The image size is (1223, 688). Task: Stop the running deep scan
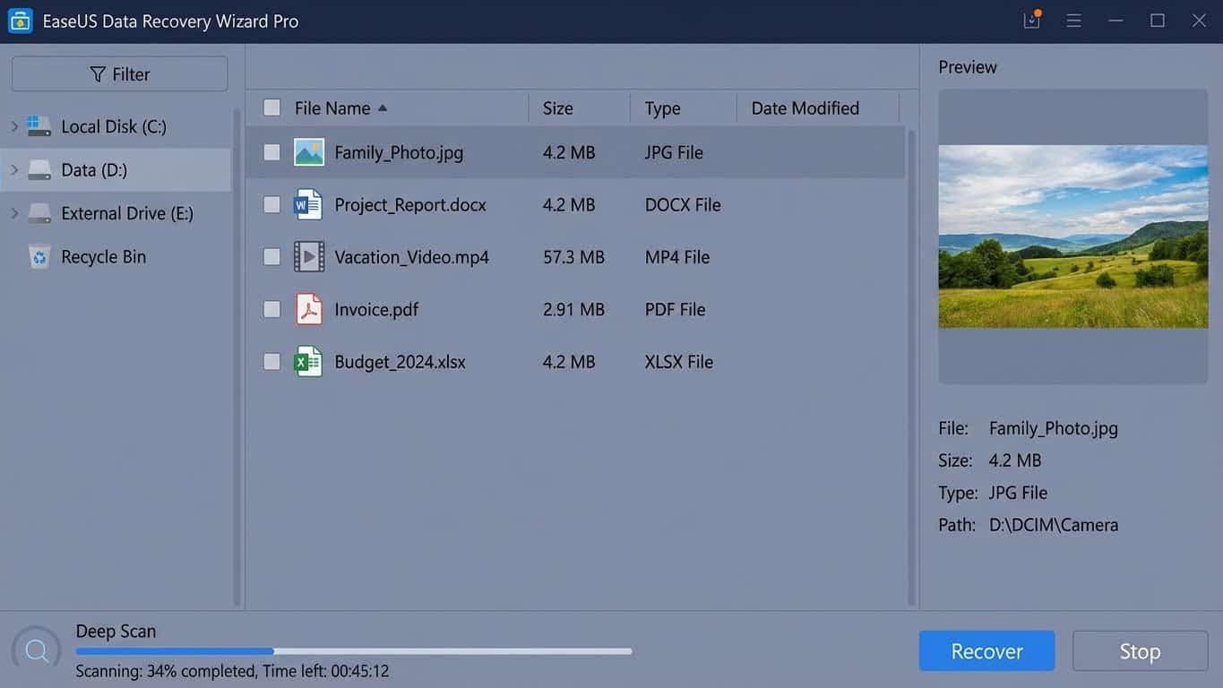pyautogui.click(x=1140, y=651)
